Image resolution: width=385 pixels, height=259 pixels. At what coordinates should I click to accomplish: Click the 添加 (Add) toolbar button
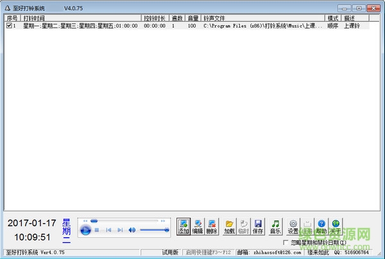[x=184, y=227]
